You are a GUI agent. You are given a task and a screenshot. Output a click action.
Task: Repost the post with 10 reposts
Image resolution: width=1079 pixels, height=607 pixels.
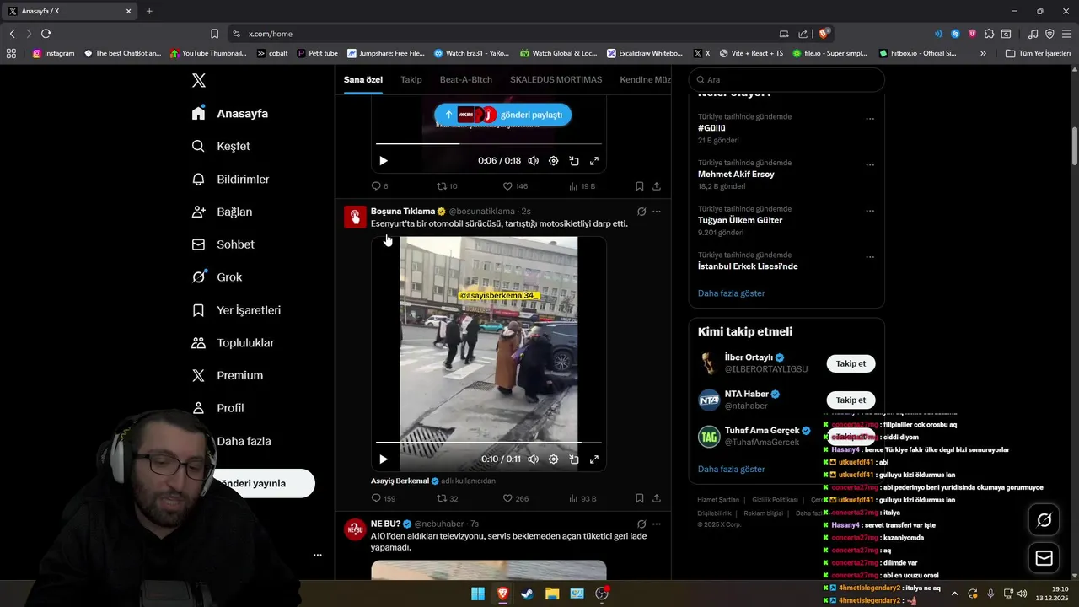pyautogui.click(x=447, y=185)
